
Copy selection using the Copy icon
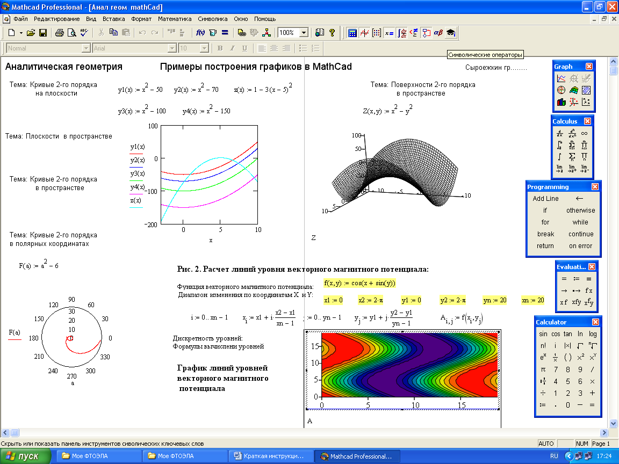click(113, 33)
